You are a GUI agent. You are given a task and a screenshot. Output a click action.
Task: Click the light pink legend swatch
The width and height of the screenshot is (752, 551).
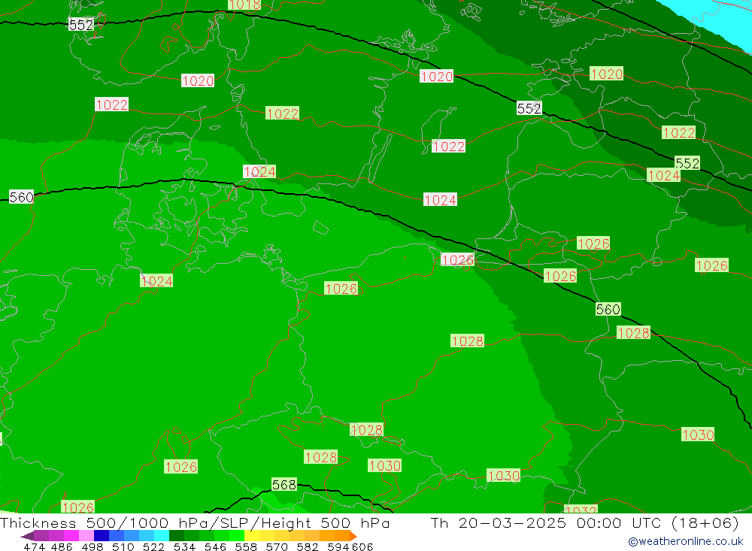tap(86, 536)
